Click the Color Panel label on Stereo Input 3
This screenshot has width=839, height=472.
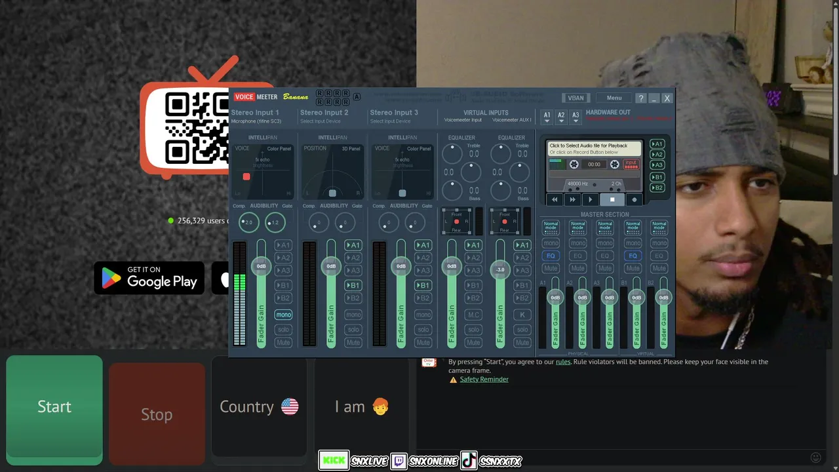click(x=419, y=149)
